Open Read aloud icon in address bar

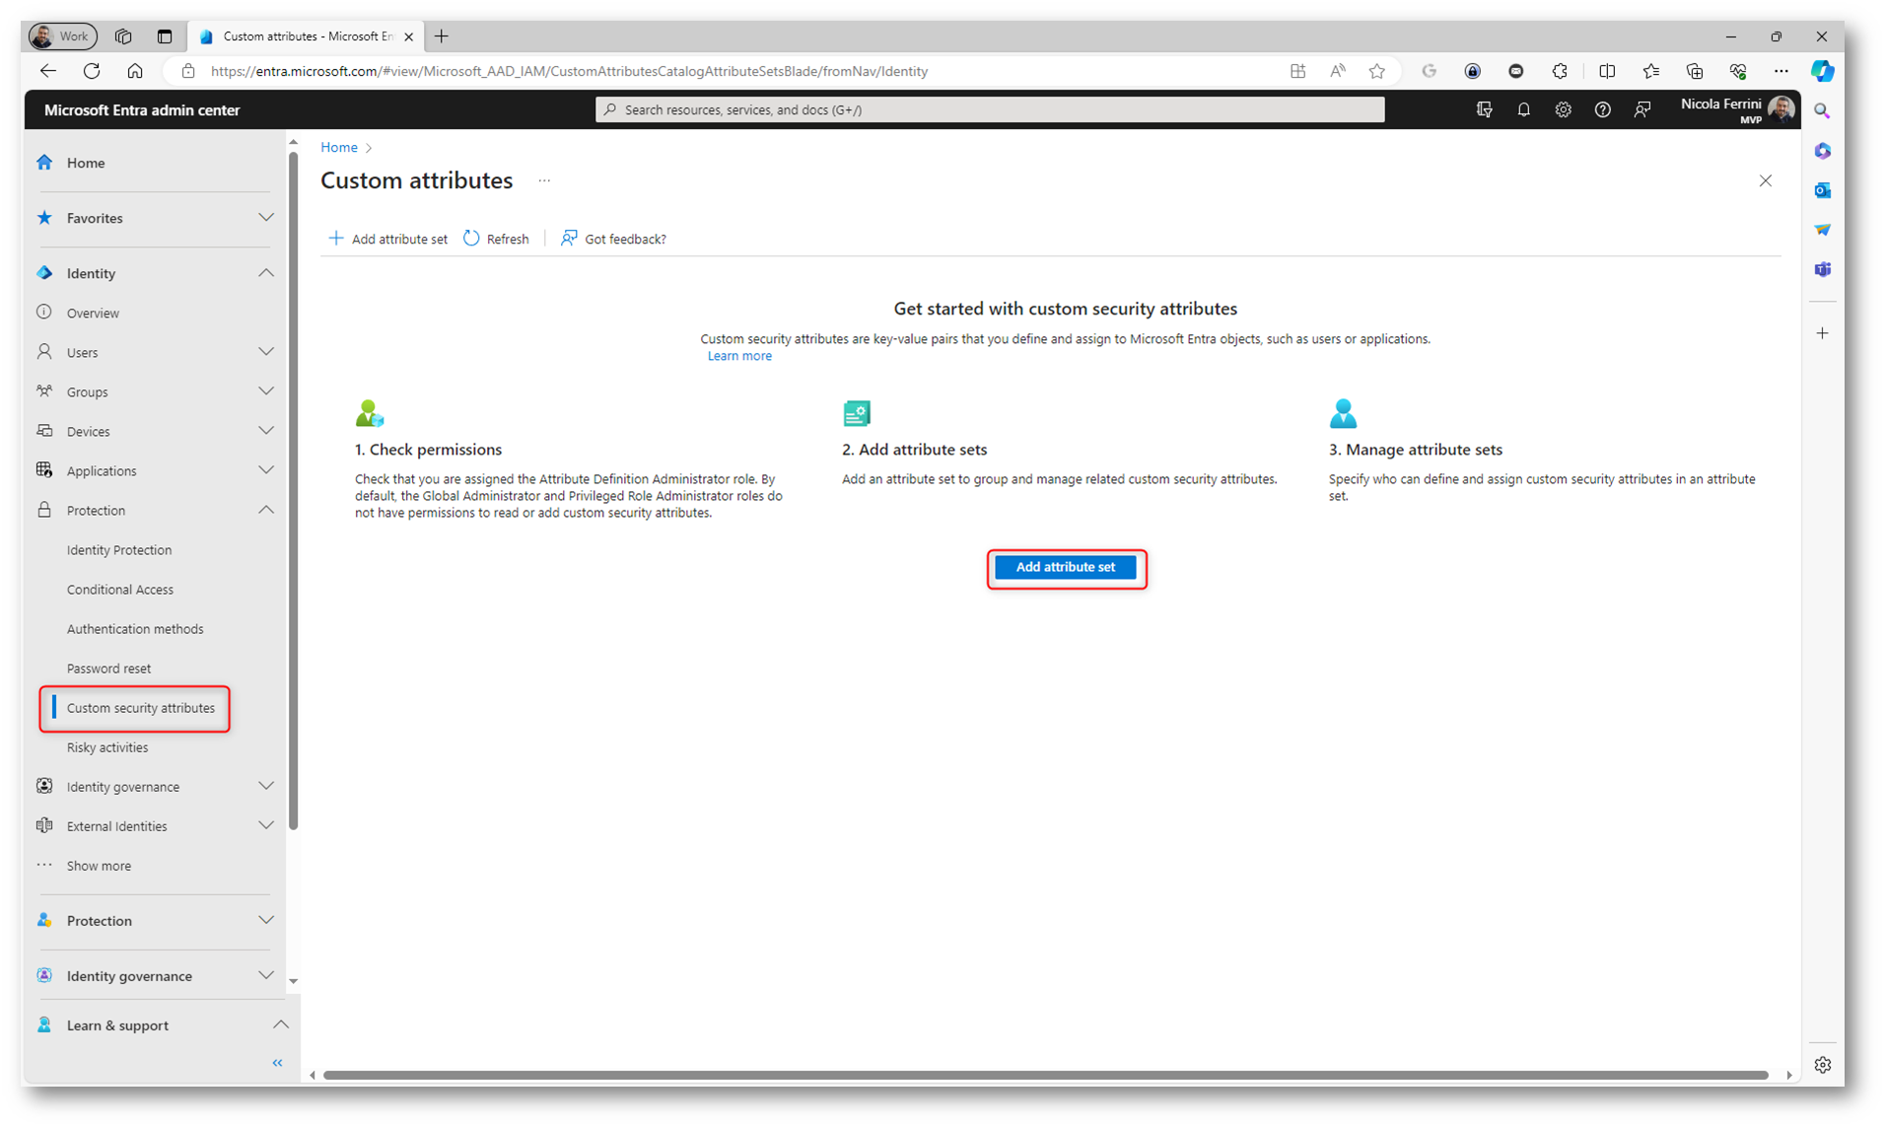click(1338, 71)
